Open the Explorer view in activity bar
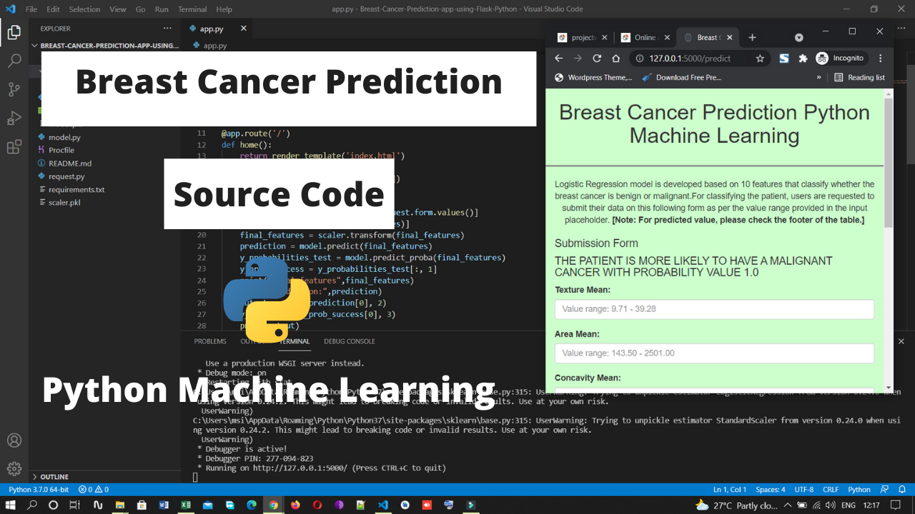This screenshot has width=915, height=514. 14,33
